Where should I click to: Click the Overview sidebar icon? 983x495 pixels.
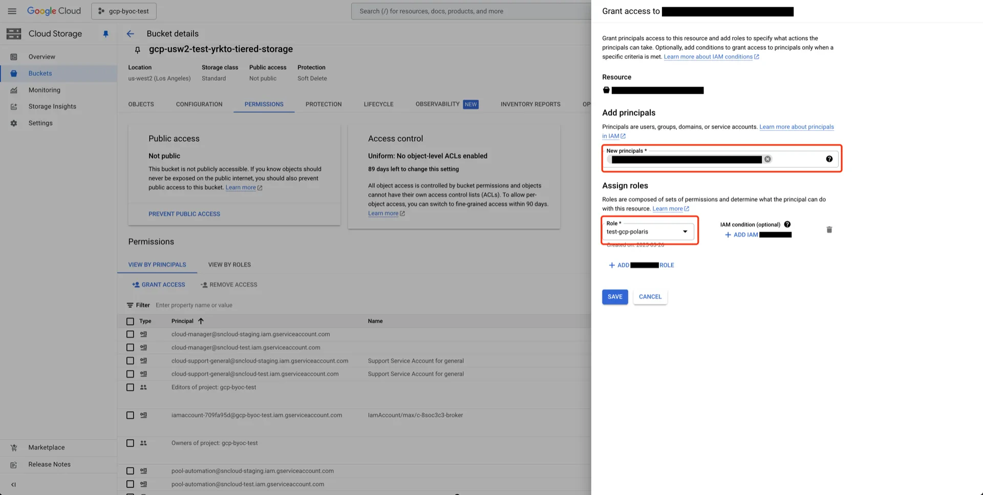14,57
